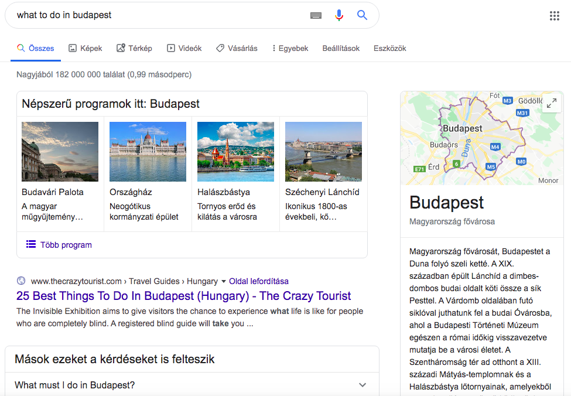
Task: Open the cached-options arrow after Hungary breadcrumb
Action: (224, 281)
